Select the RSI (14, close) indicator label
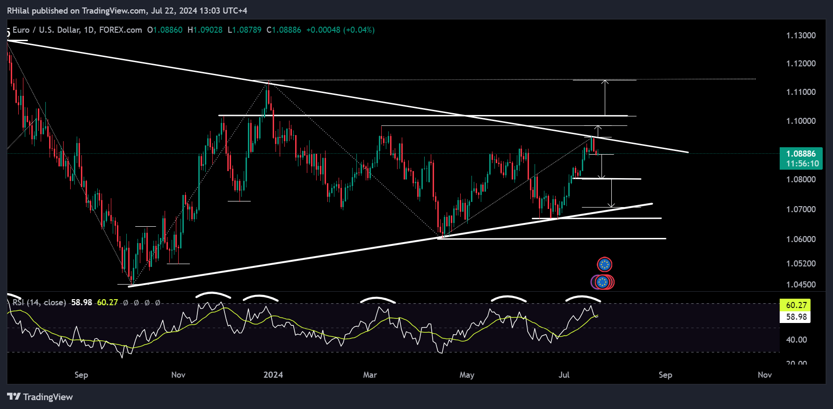The image size is (833, 409). 39,302
